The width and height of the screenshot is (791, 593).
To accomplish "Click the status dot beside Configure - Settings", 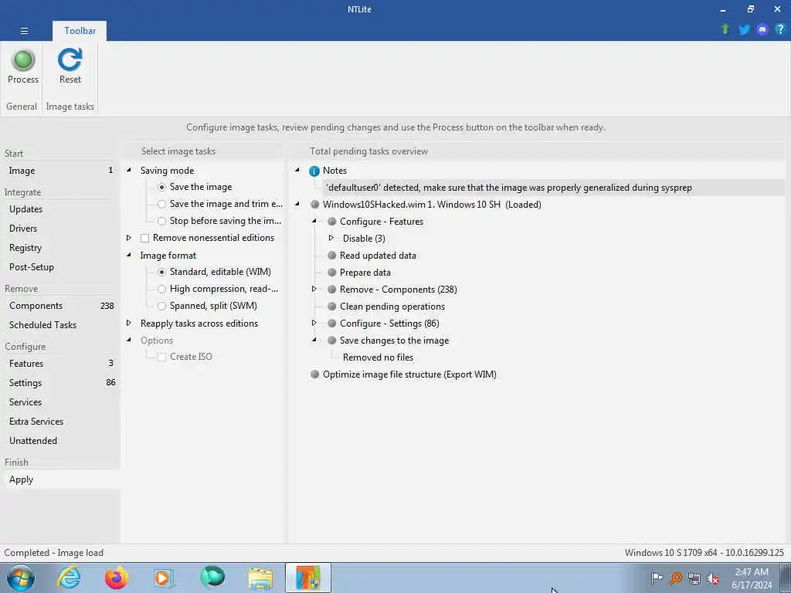I will [332, 324].
